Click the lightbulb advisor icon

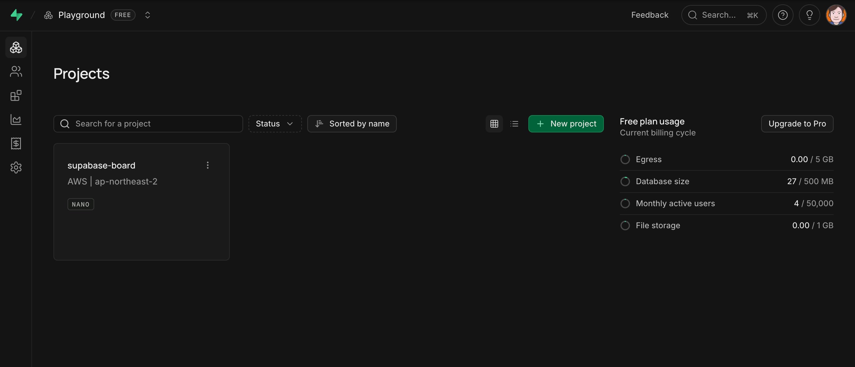[809, 15]
